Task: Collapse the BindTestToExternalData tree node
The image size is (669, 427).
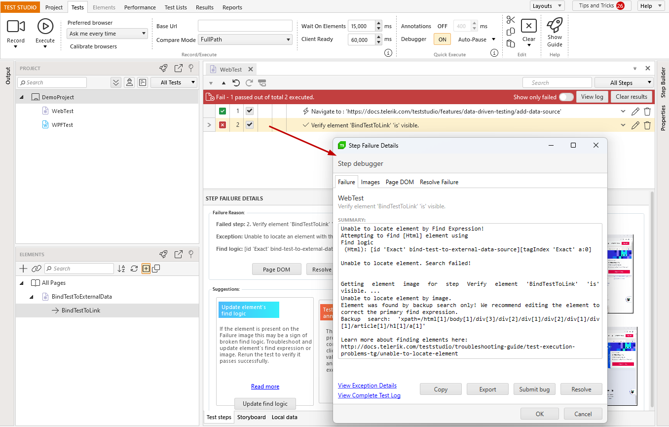Action: (x=32, y=297)
